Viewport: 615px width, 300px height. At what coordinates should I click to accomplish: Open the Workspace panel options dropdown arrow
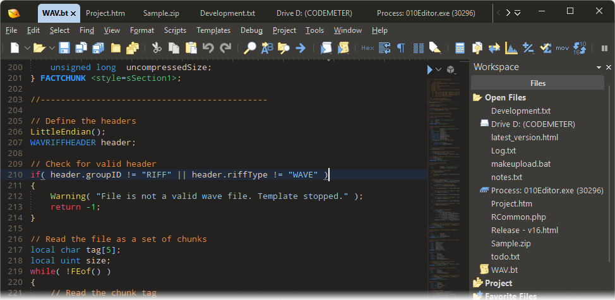point(599,67)
